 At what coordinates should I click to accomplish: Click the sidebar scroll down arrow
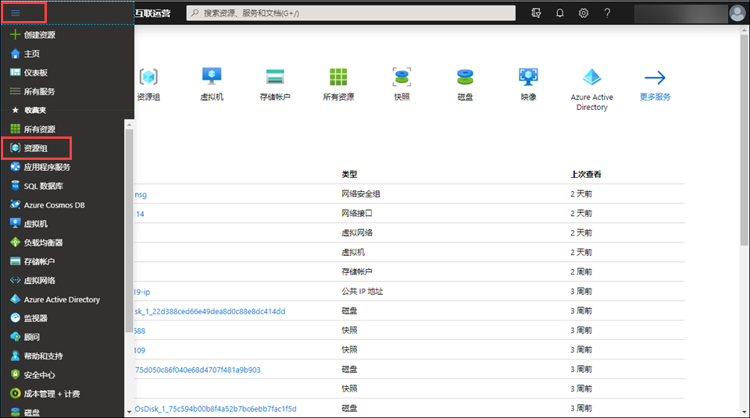click(x=130, y=411)
